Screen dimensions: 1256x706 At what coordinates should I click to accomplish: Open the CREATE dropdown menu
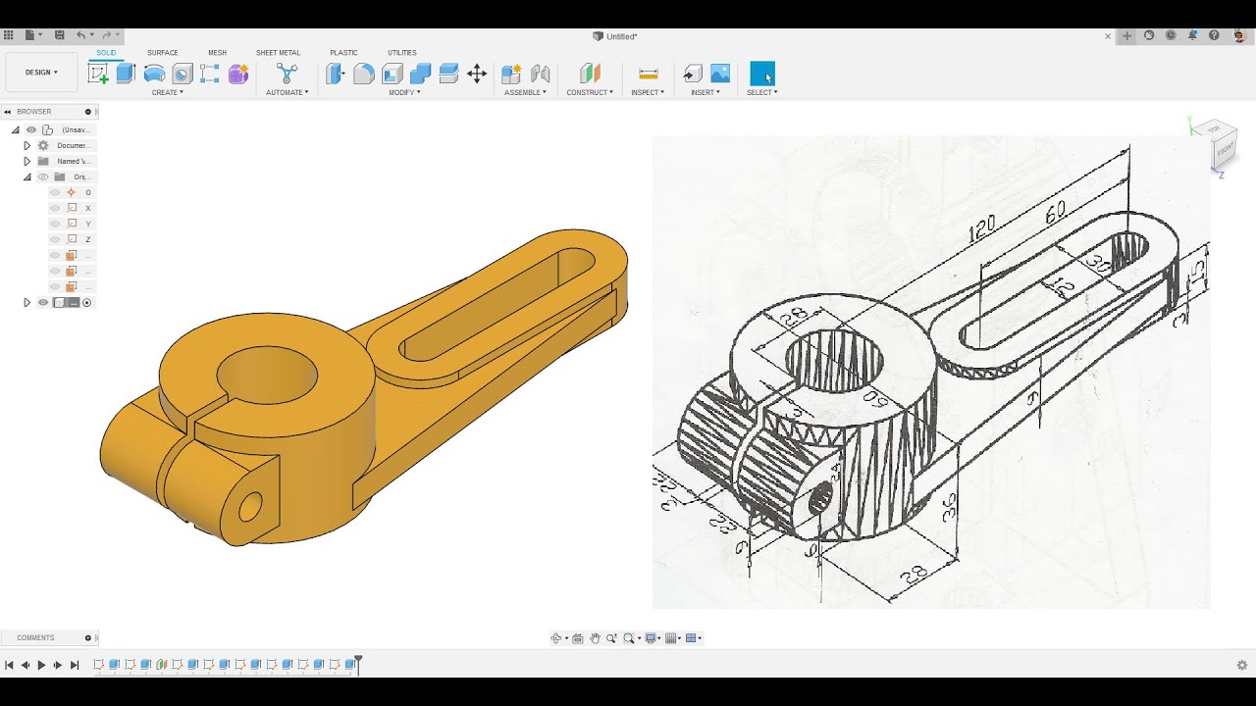click(167, 92)
